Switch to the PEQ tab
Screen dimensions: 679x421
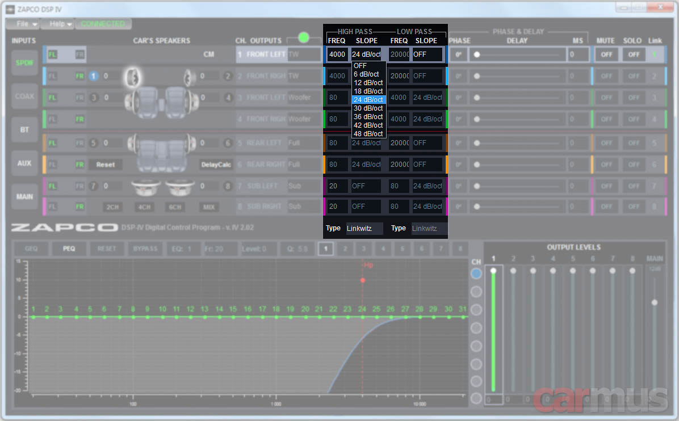[69, 249]
